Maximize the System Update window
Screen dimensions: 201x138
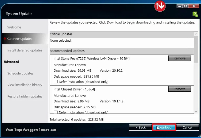(x=185, y=6)
